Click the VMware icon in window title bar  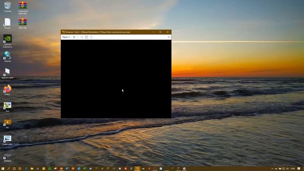pyautogui.click(x=63, y=32)
